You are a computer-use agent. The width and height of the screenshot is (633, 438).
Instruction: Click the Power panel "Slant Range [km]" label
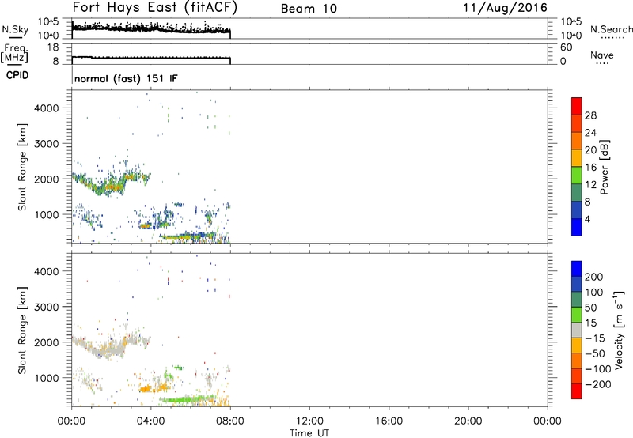click(x=22, y=167)
